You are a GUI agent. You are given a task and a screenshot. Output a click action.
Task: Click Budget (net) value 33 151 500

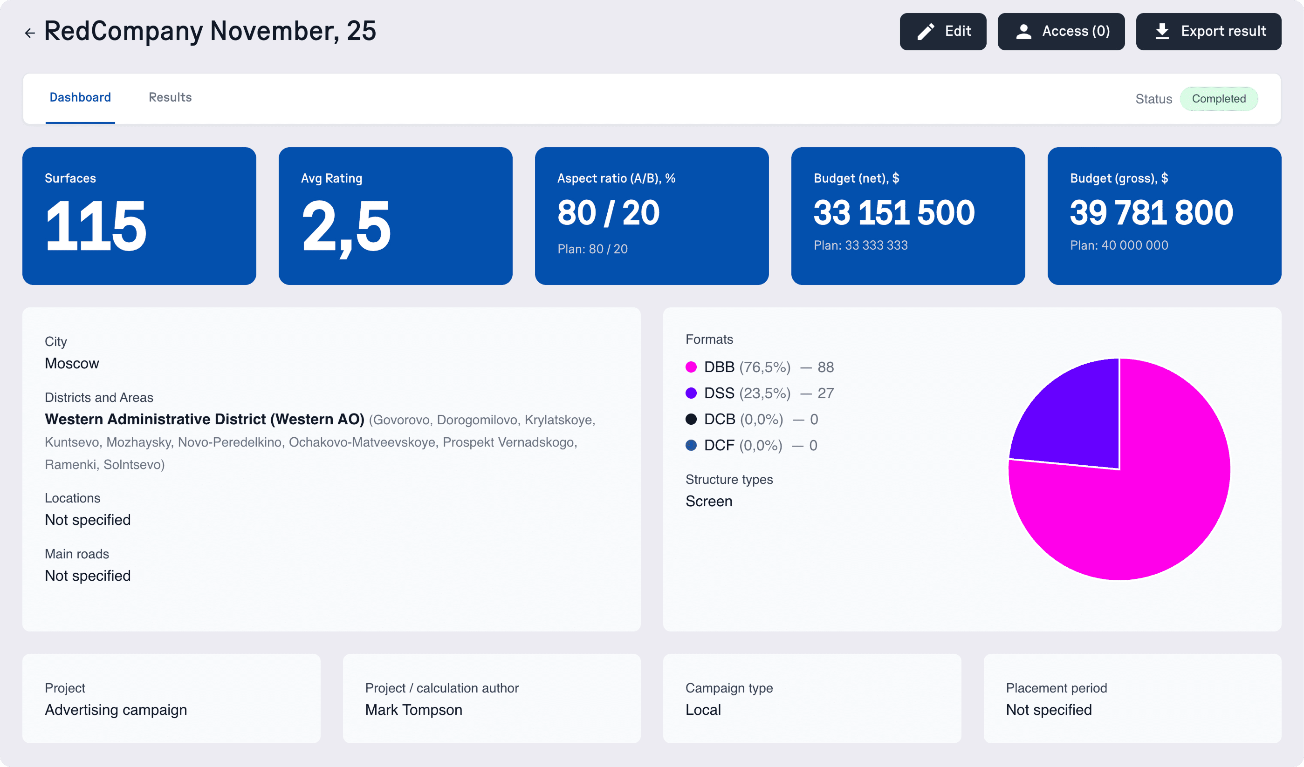pos(894,212)
